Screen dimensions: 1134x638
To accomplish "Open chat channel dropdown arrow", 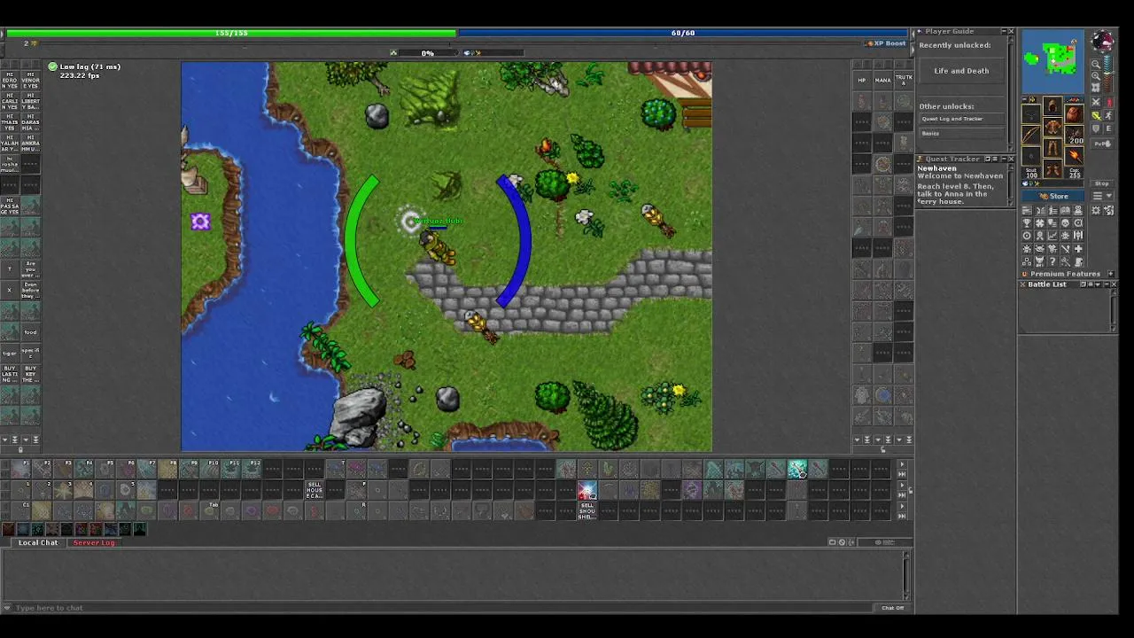I will tap(7, 608).
